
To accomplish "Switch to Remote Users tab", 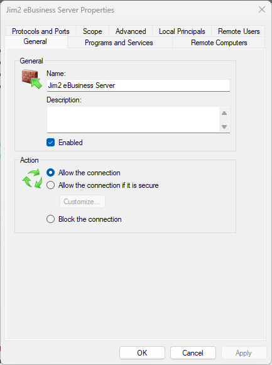I will click(x=239, y=31).
